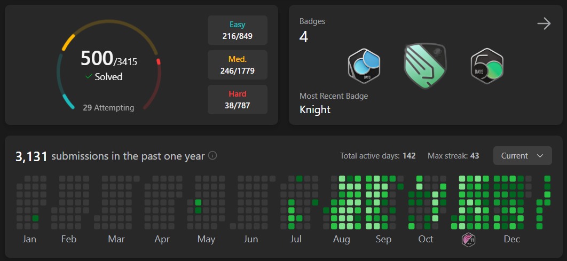This screenshot has width=567, height=261.
Task: Open the Current year dropdown
Action: (522, 156)
